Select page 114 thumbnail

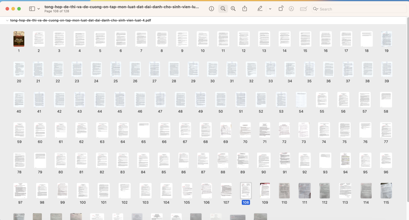[366, 190]
